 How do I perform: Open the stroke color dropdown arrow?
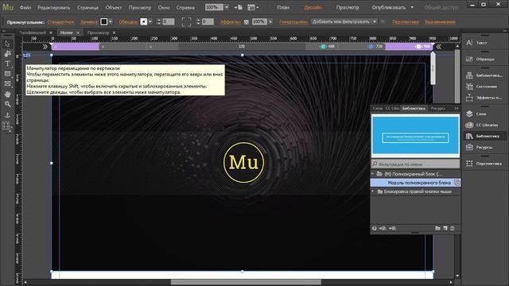pyautogui.click(x=150, y=21)
